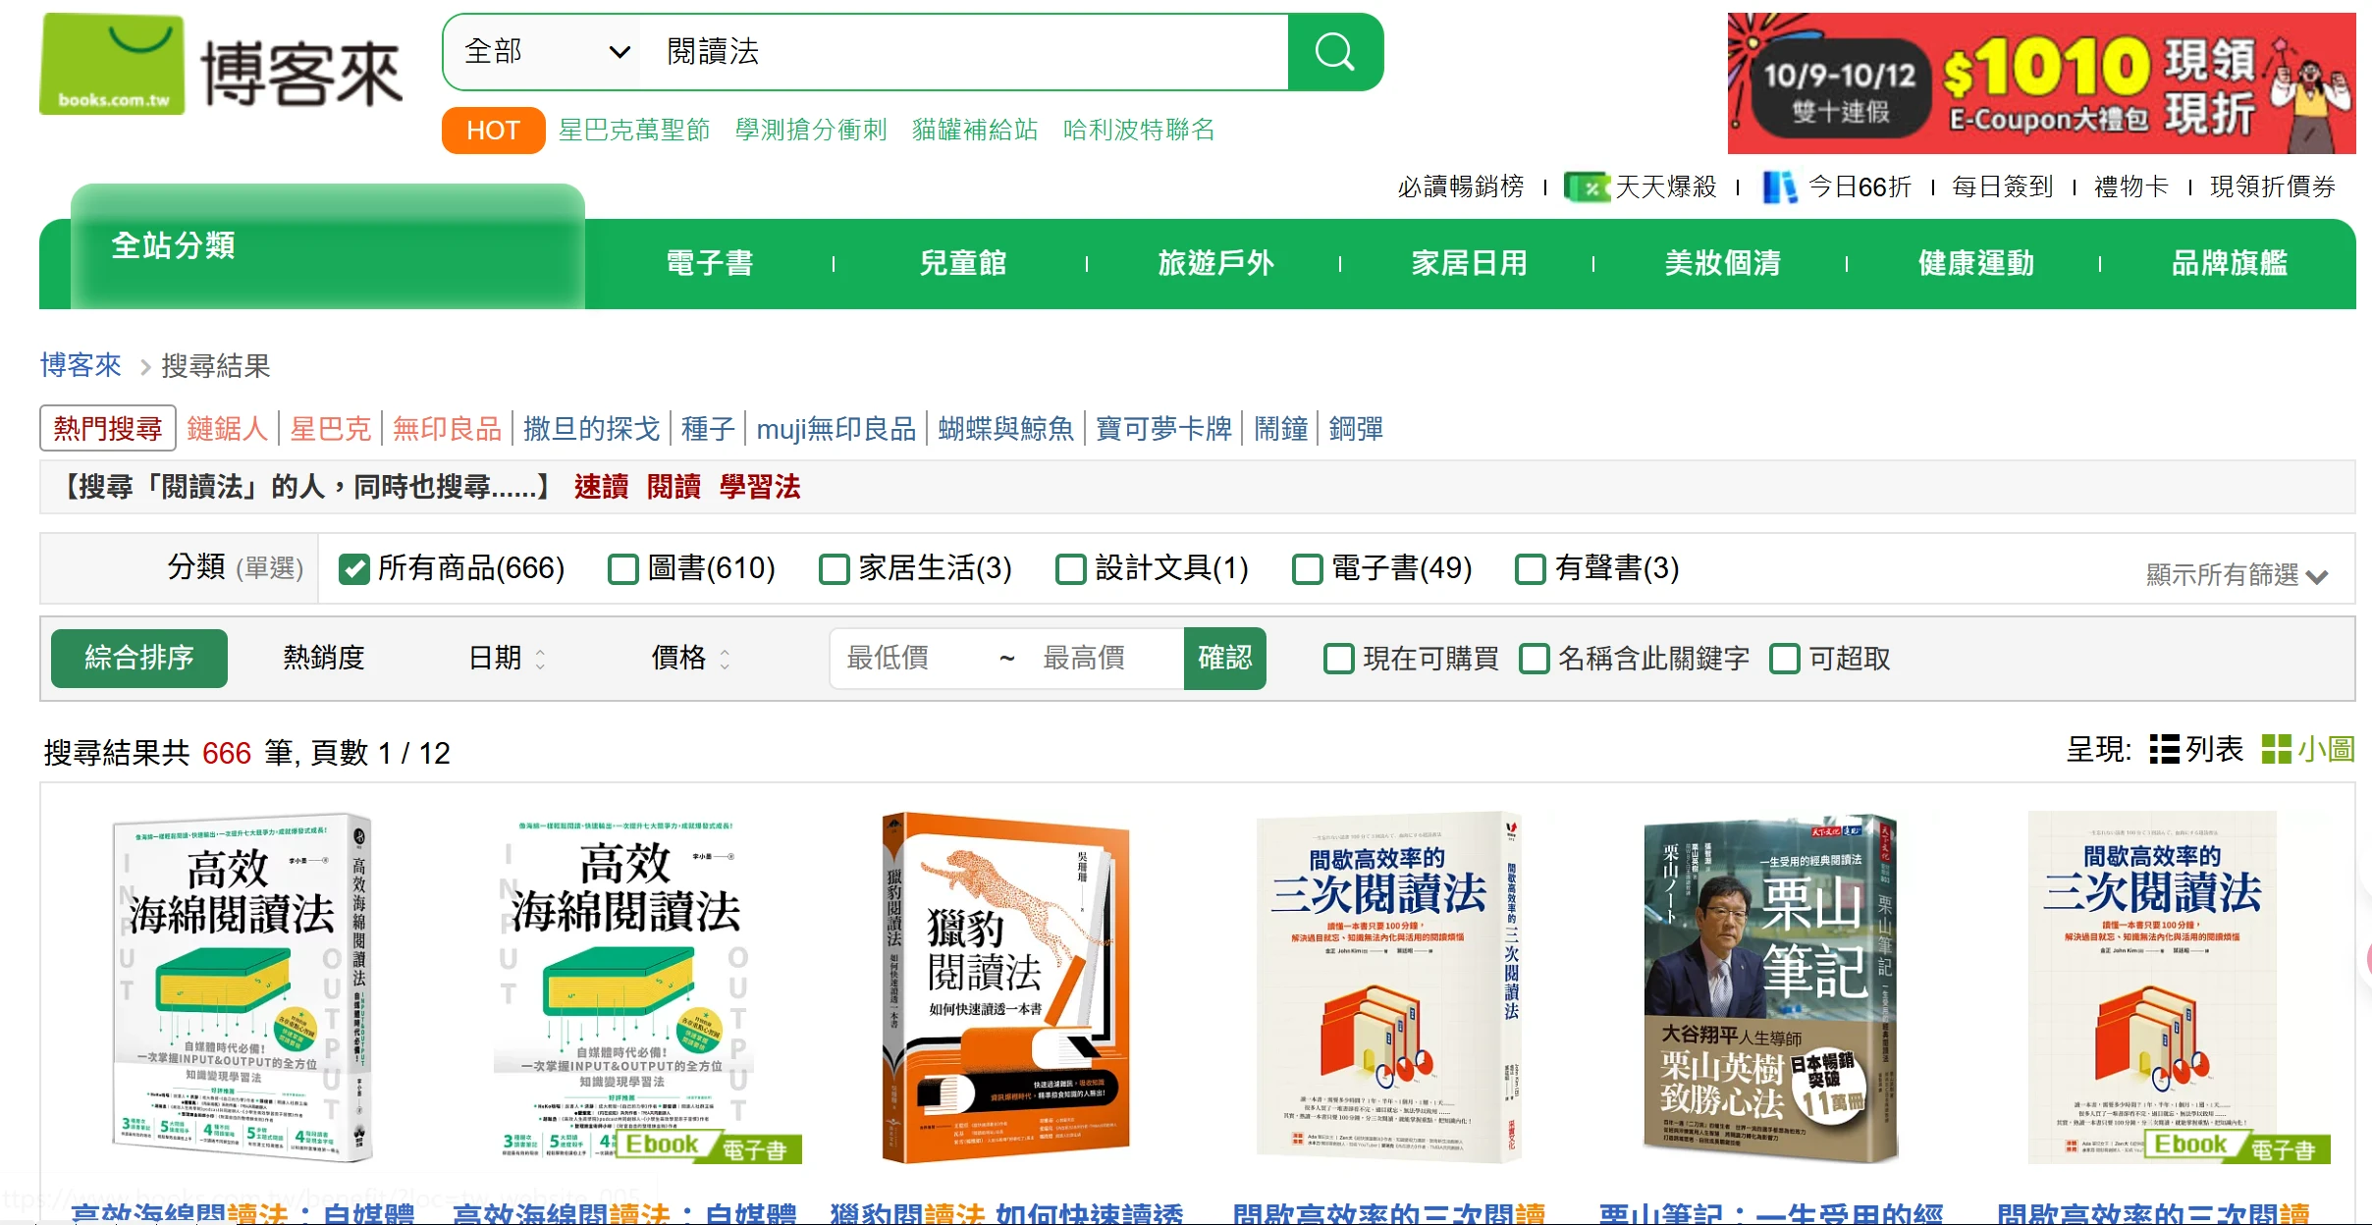The width and height of the screenshot is (2372, 1225).
Task: Open the 學測搶分衝刺 hot link
Action: coord(811,130)
